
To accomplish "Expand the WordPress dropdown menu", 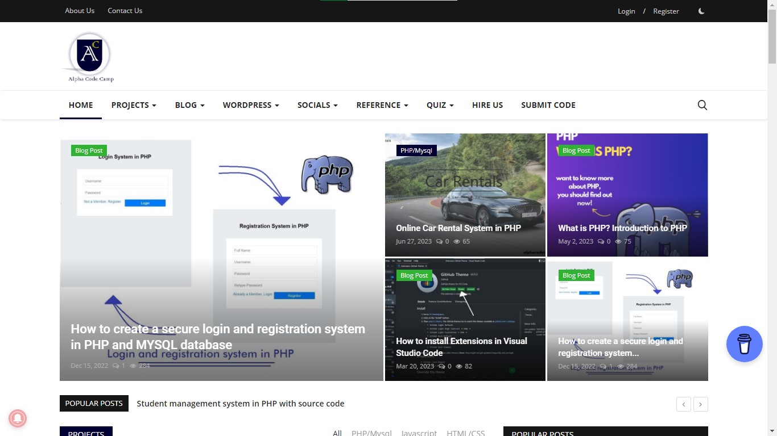I will point(251,105).
